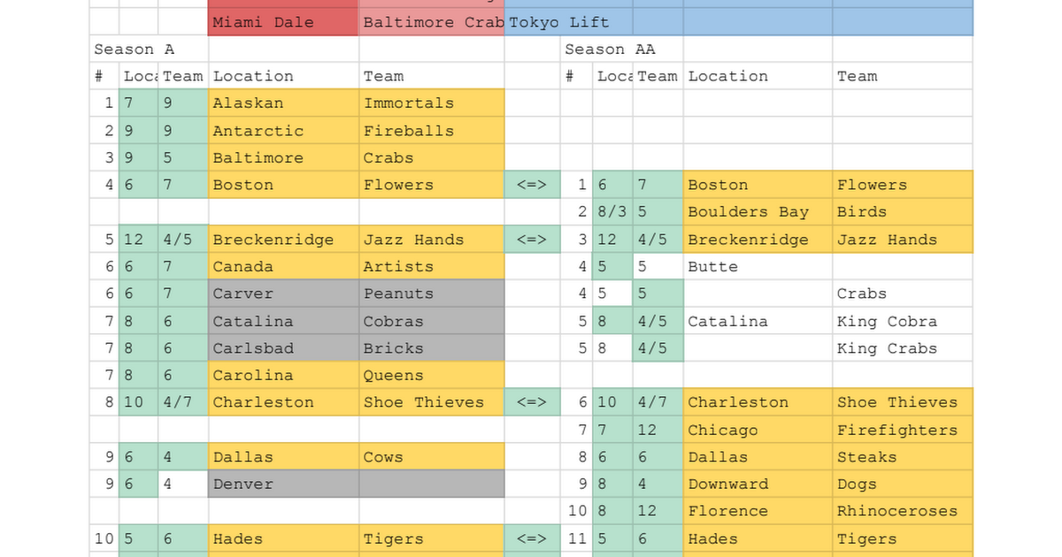Click the Steaks team cell
This screenshot has height=557, width=1062.
(x=902, y=457)
